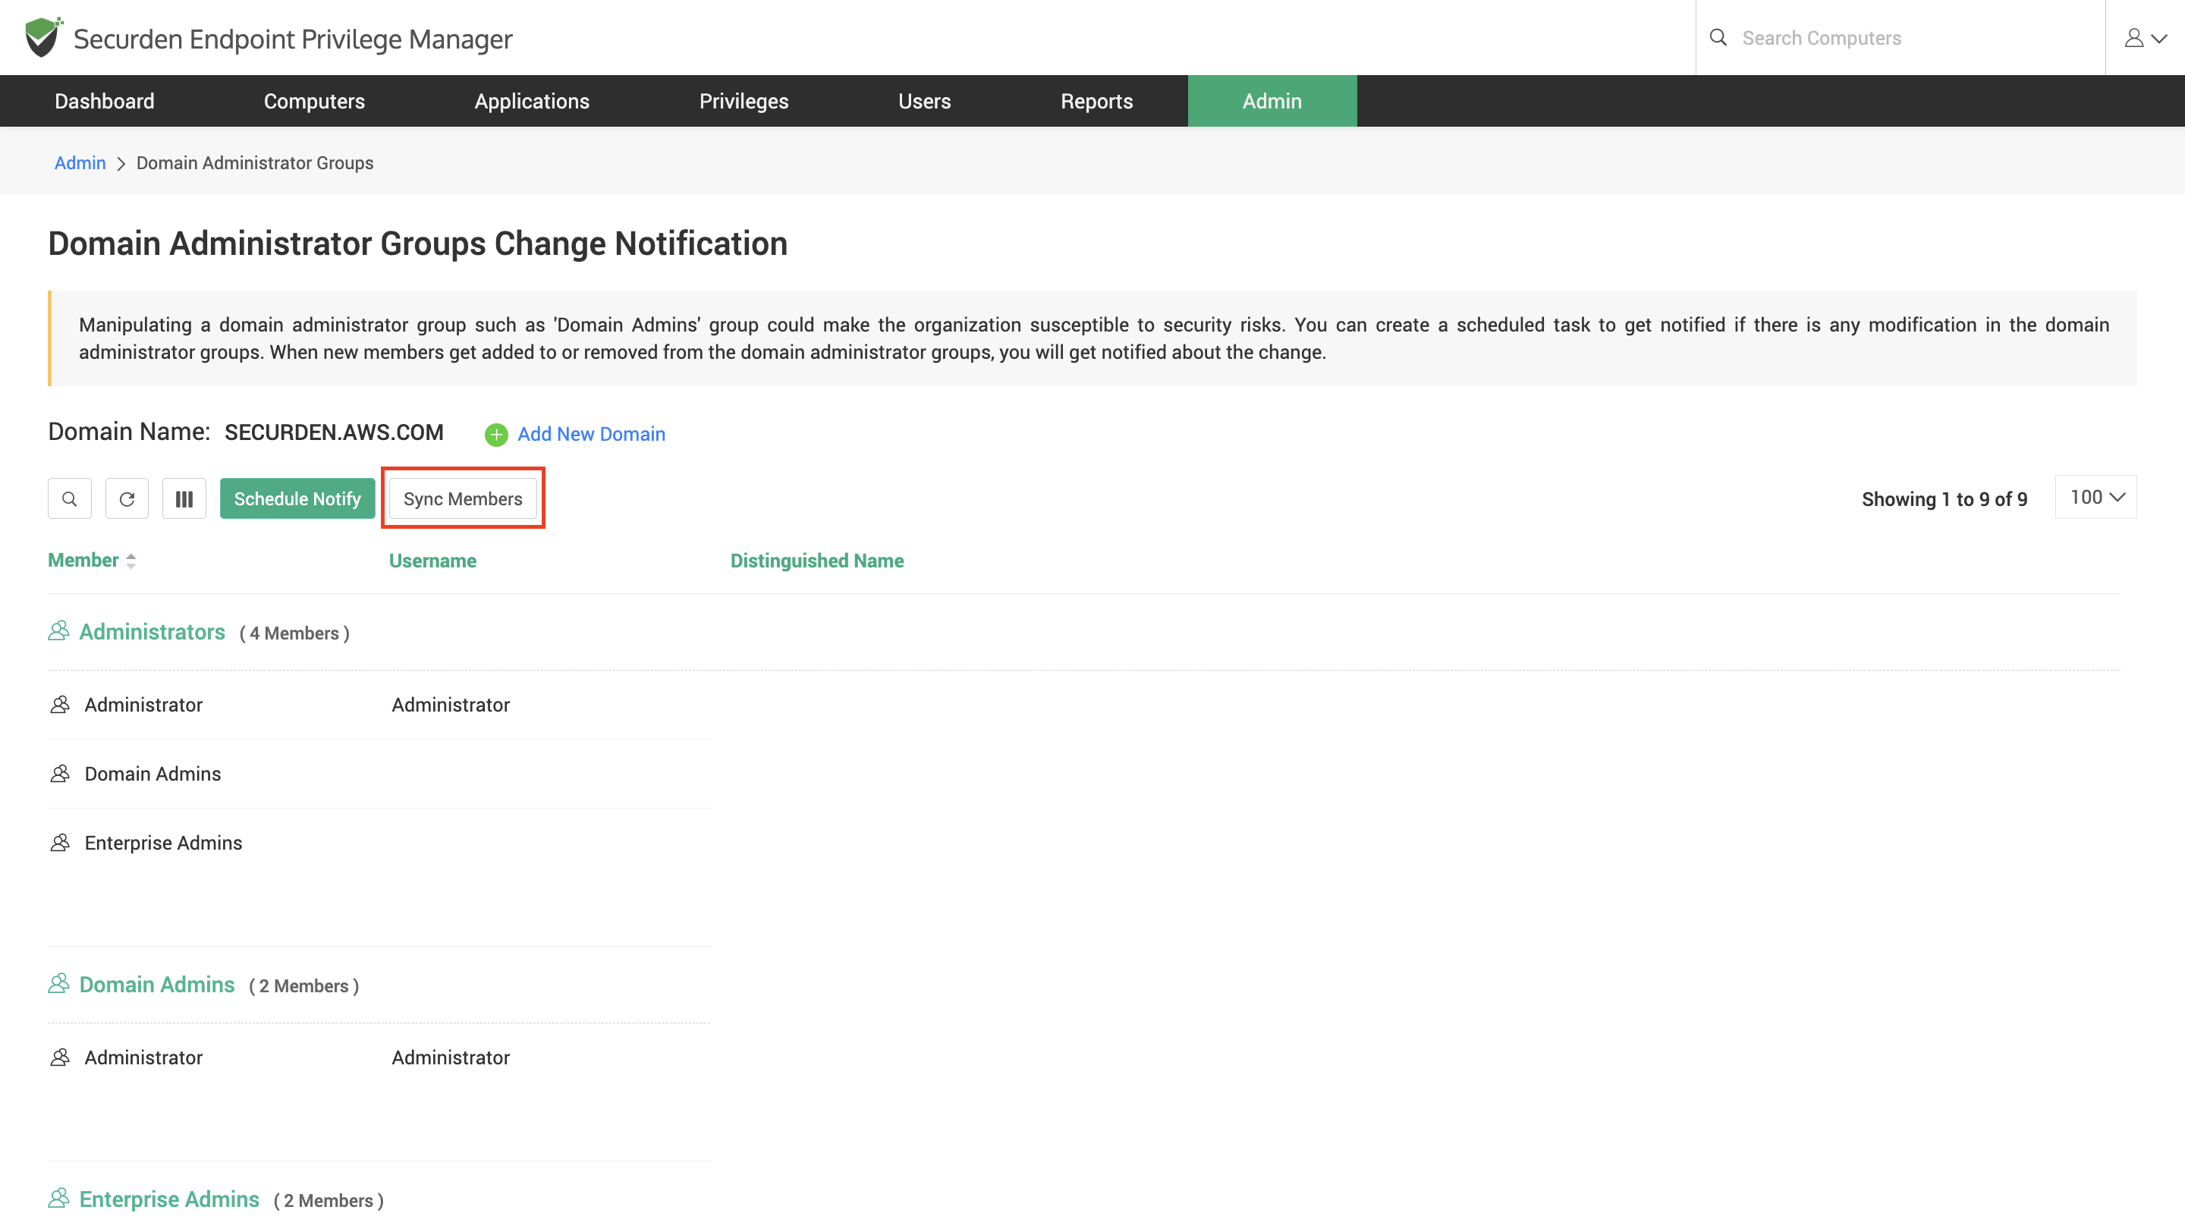Click icon beside Domain Admins member row
The image size is (2185, 1232).
[60, 773]
